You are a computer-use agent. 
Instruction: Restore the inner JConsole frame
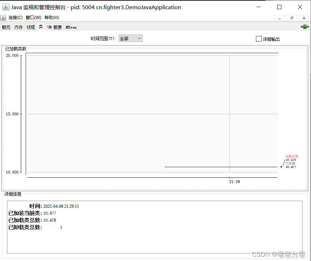[292, 18]
